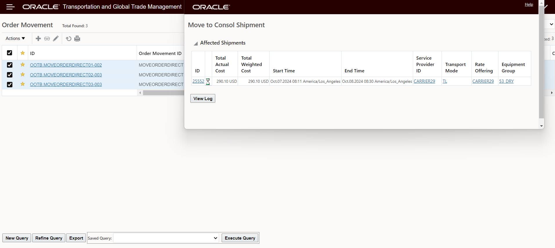Click the popup scroll up arrow
The image size is (555, 248).
click(541, 3)
